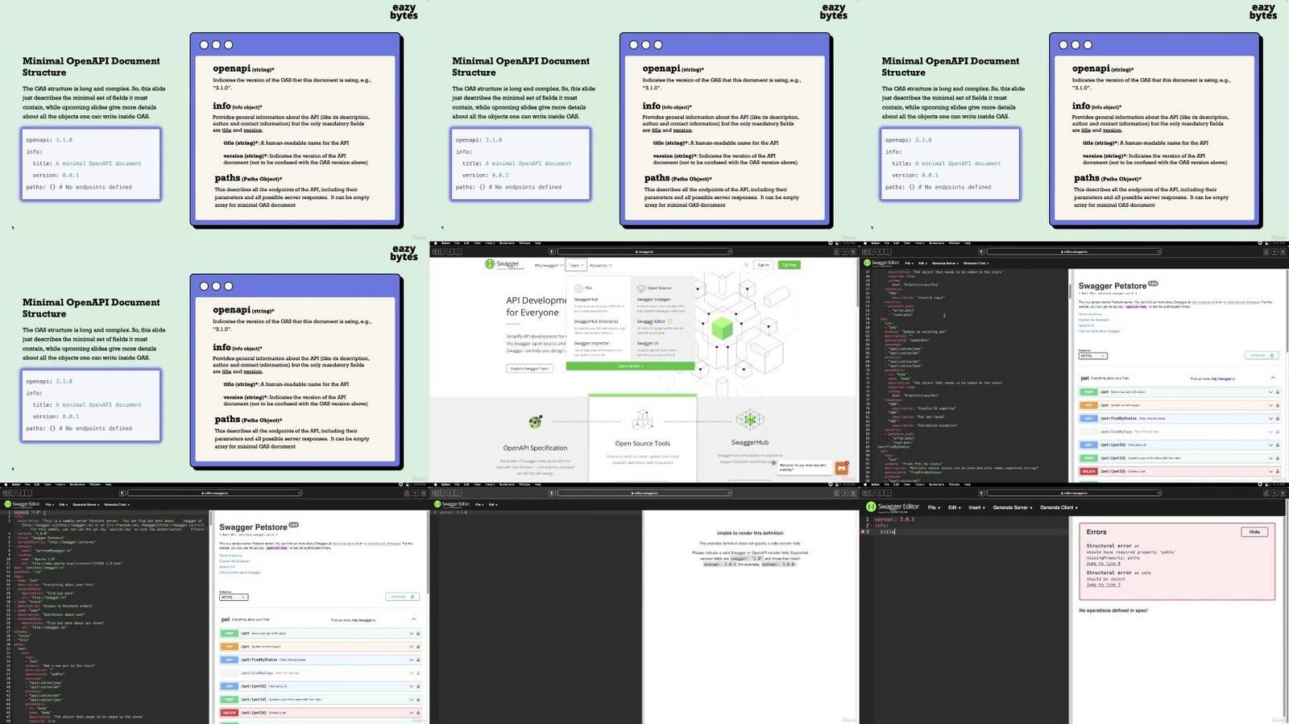The width and height of the screenshot is (1289, 724).
Task: Open the Resources dropdown on swagger.io navbar
Action: (x=600, y=265)
